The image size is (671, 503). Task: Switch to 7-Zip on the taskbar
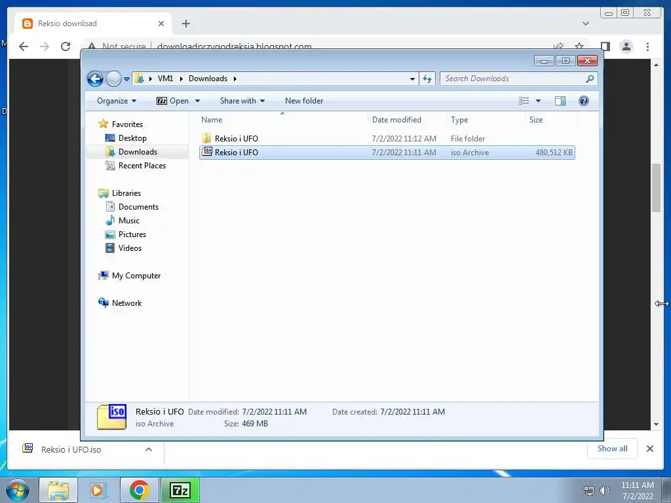pos(180,490)
